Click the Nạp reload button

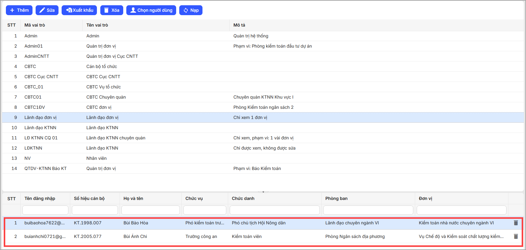(x=191, y=10)
